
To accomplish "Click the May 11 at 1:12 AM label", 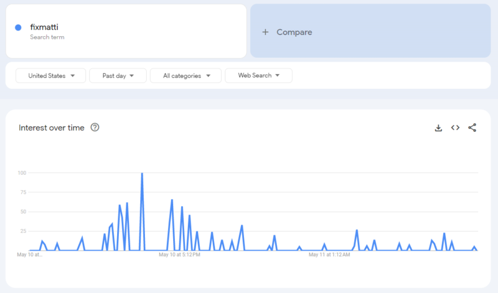I will (x=330, y=254).
